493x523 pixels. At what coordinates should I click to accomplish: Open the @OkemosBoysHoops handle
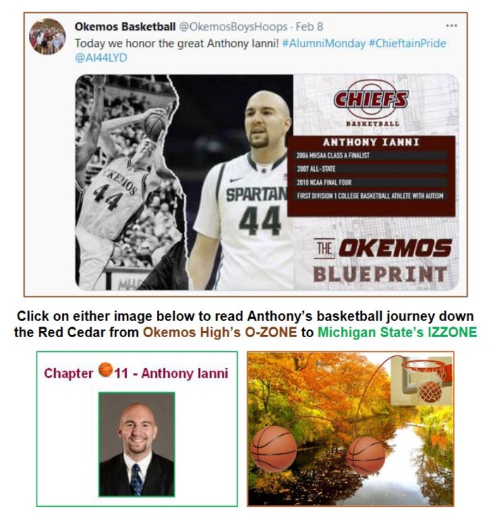pos(233,27)
